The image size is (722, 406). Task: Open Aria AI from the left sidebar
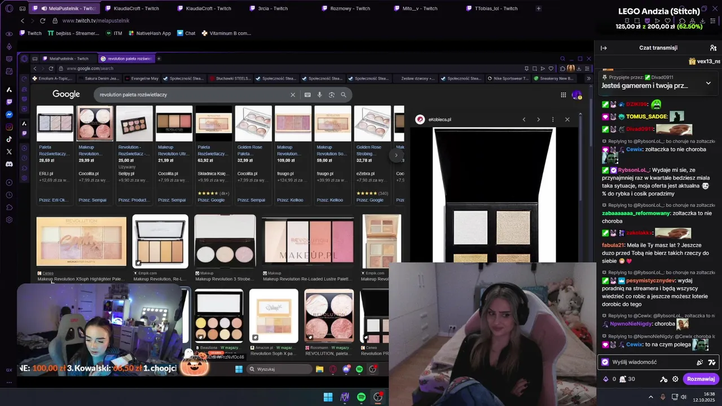coord(9,90)
